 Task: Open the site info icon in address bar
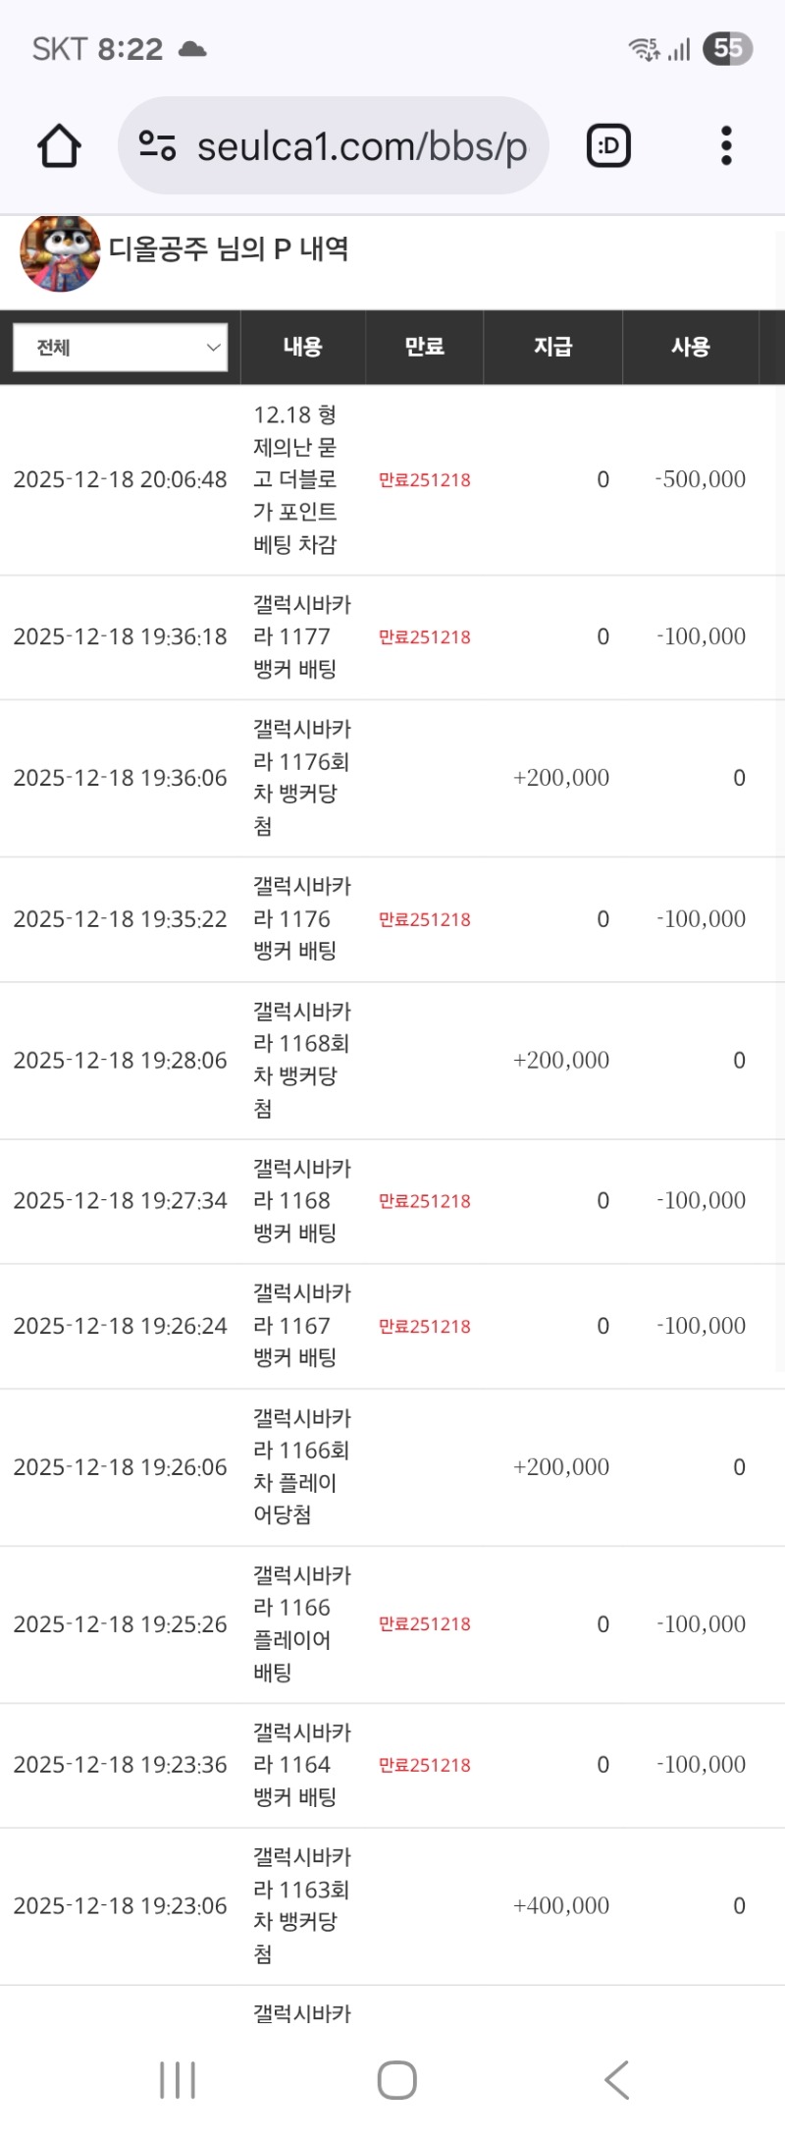[157, 146]
